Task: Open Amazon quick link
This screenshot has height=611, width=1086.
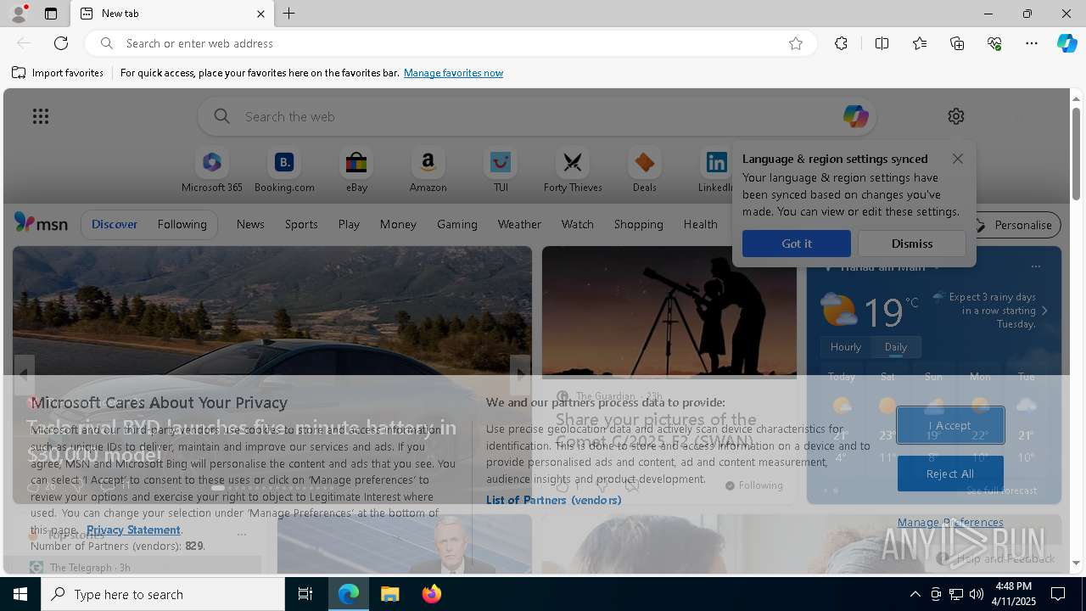Action: click(428, 171)
